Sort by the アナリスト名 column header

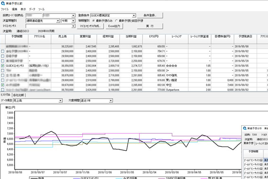[40, 39]
